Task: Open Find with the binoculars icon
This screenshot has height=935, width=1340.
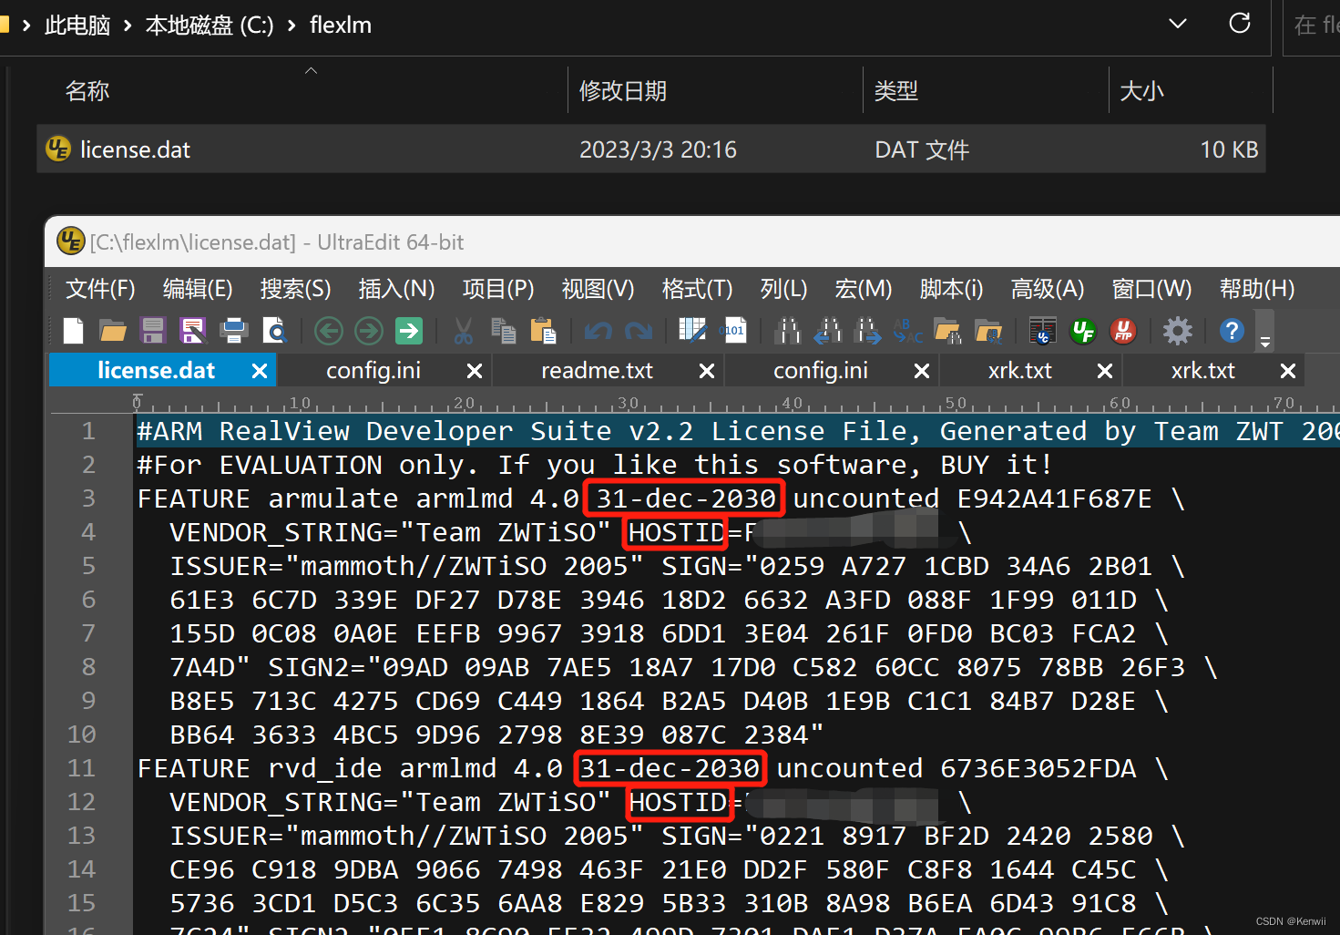Action: [788, 330]
